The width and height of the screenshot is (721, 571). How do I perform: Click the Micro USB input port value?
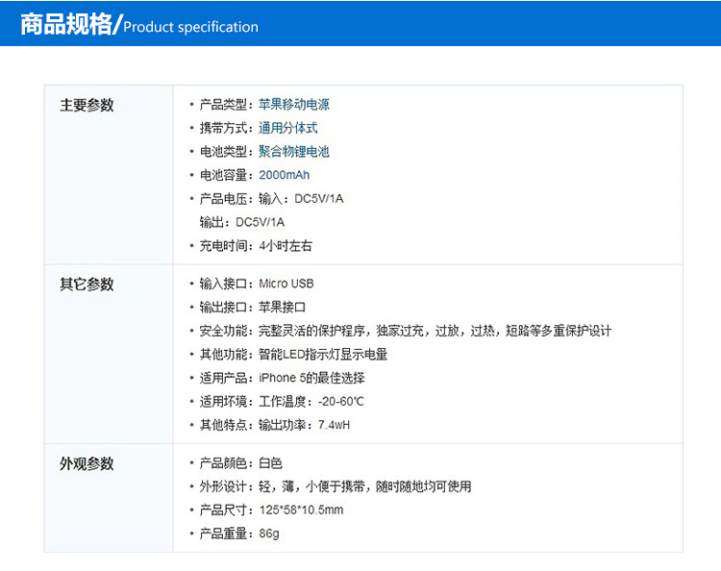(286, 284)
